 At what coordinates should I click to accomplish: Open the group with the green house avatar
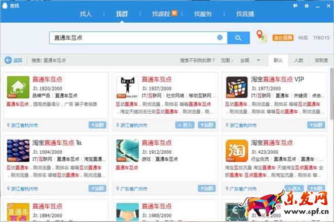(18, 87)
